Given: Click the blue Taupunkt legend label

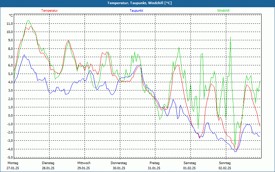Looking at the screenshot, I should (x=136, y=11).
